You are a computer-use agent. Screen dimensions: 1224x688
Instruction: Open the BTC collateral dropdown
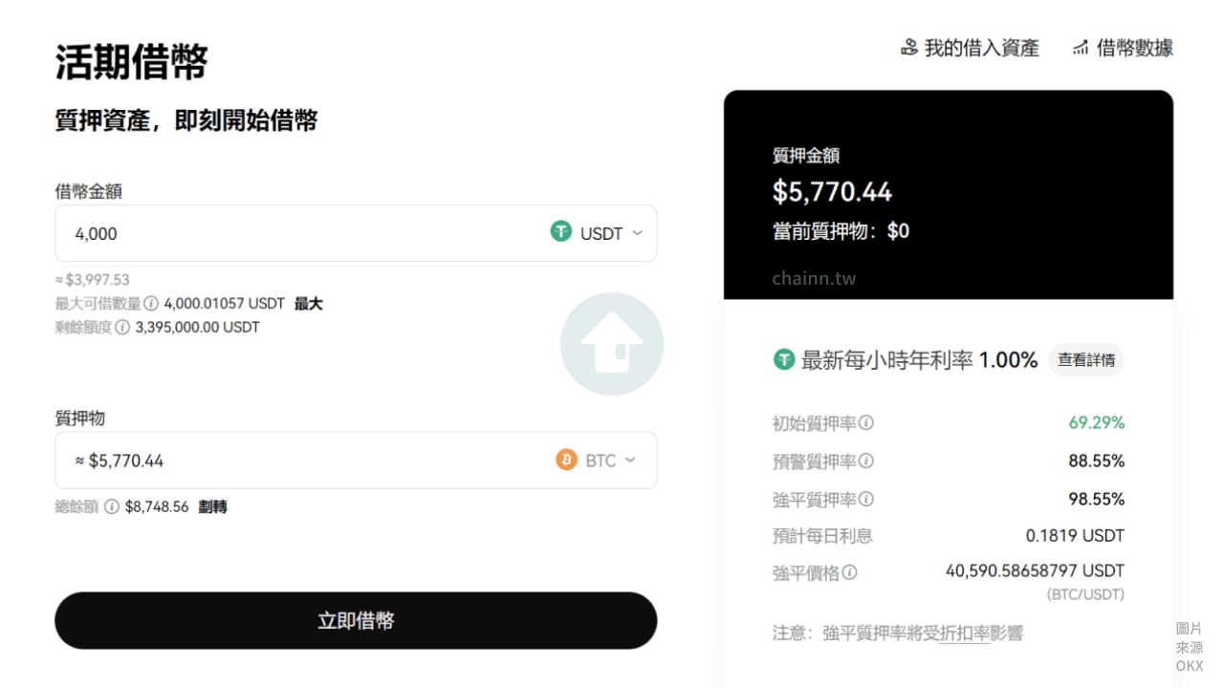click(596, 461)
